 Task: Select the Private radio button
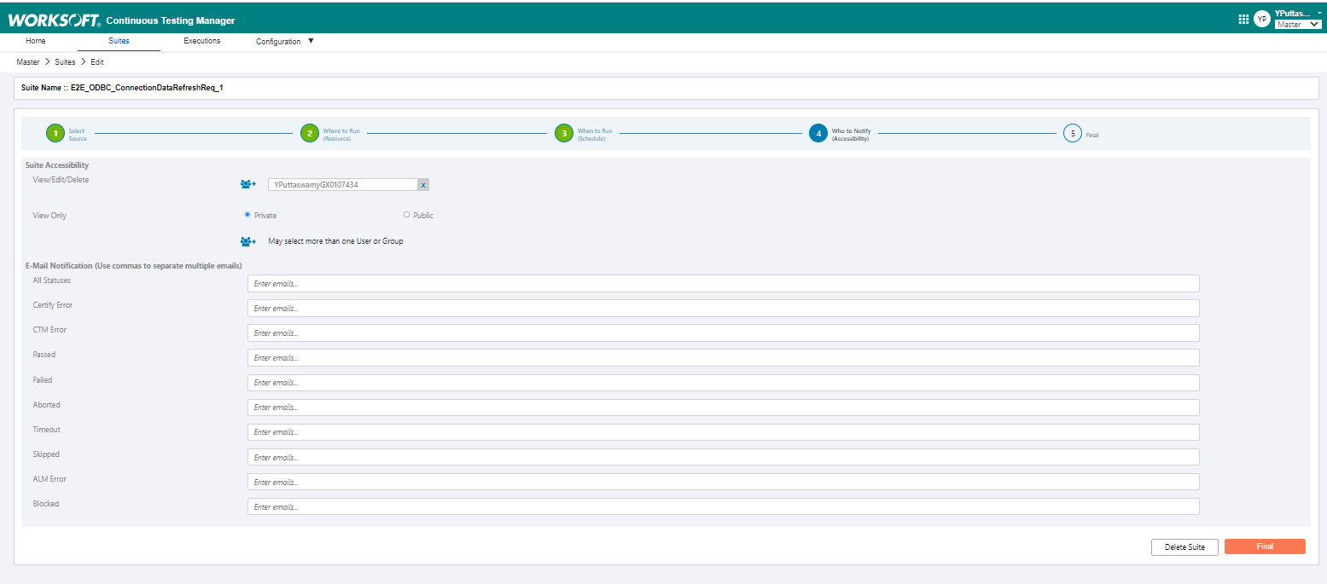pos(247,215)
